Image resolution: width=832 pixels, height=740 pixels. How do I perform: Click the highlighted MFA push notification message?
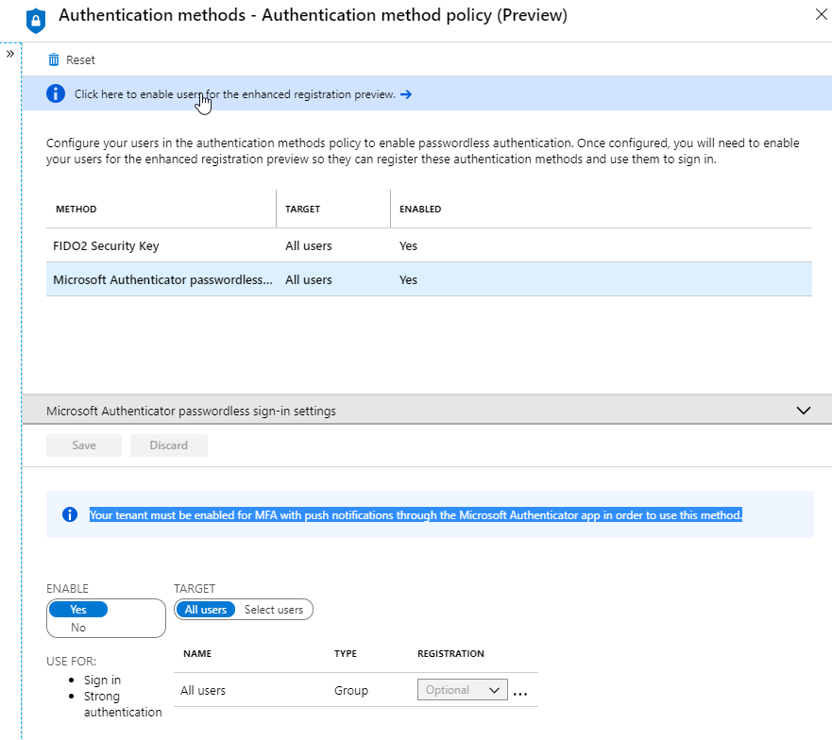(416, 515)
